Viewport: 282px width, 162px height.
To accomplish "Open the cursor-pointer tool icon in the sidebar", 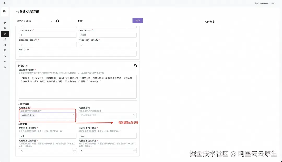I will pyautogui.click(x=5, y=56).
